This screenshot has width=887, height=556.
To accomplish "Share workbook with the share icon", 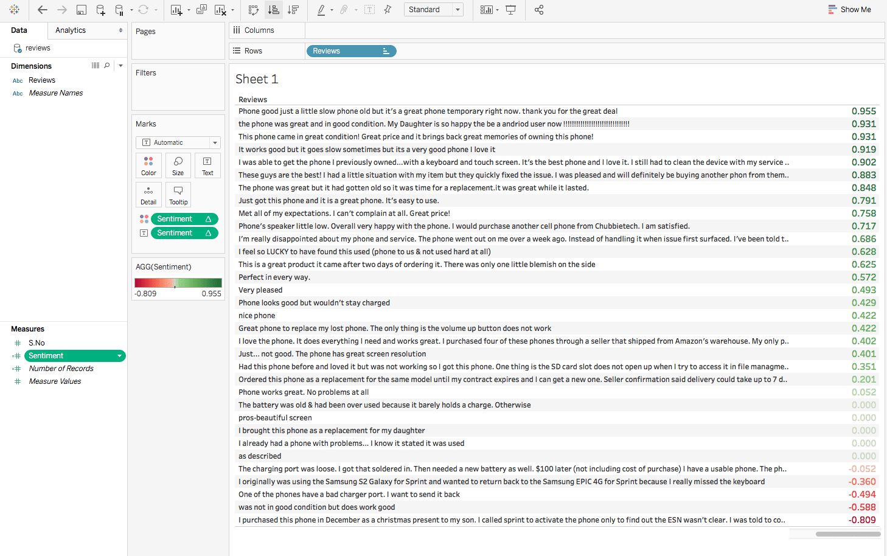I will click(539, 10).
